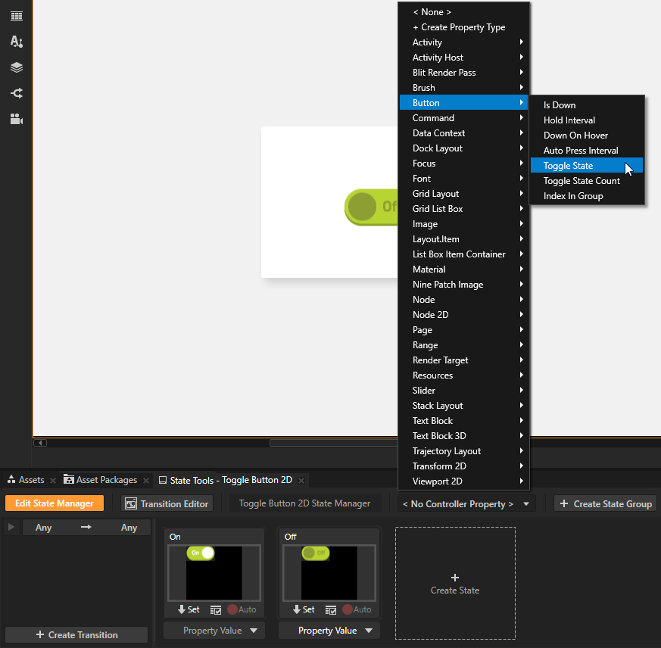This screenshot has width=661, height=648.
Task: Switch to the Asset Packages tab
Action: pyautogui.click(x=105, y=479)
